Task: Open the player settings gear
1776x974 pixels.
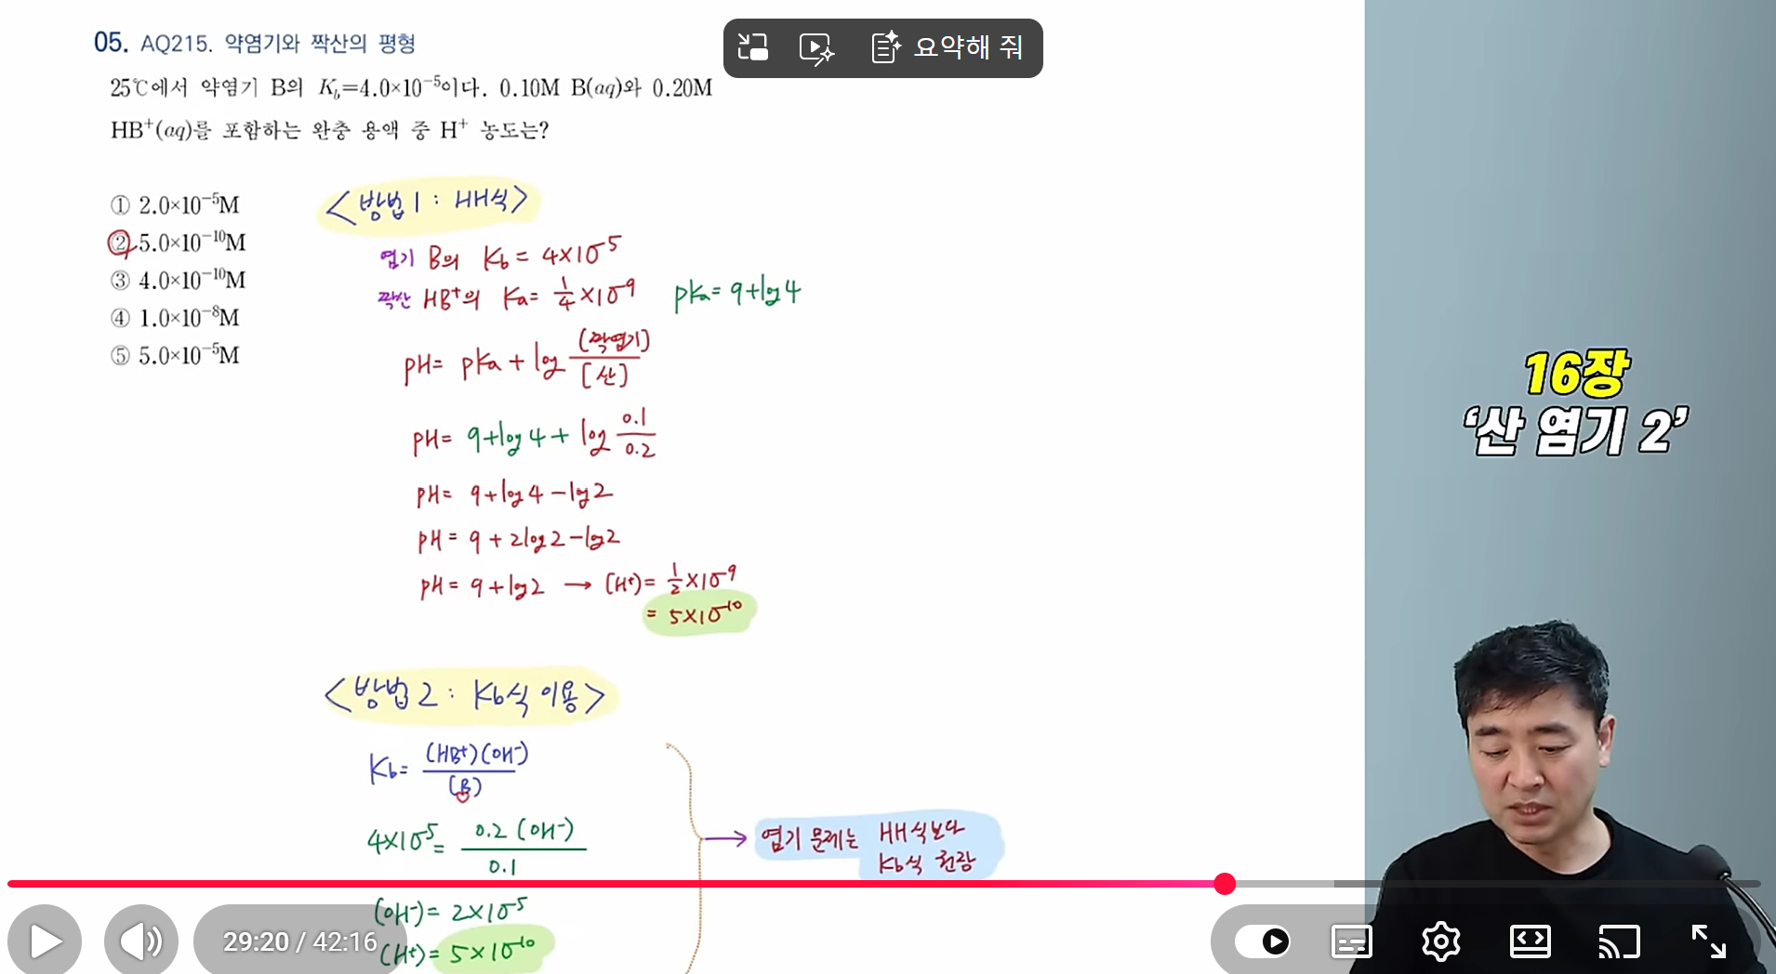Action: [x=1440, y=941]
